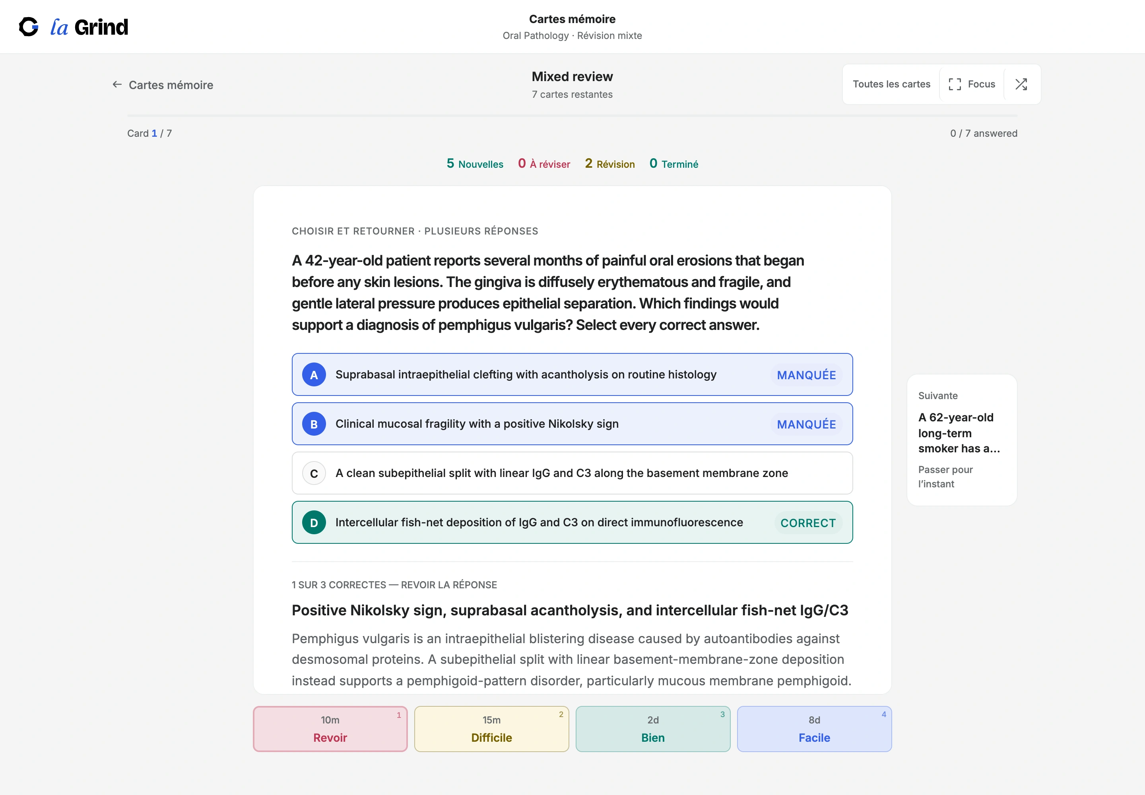1145x795 pixels.
Task: Click CHOISIR ET RETOURNER · PLUSIEURS RÉPONSES label
Action: point(415,231)
